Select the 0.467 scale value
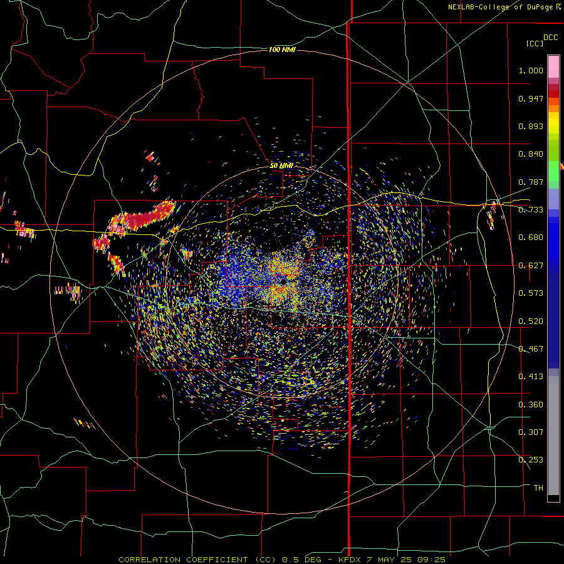 tap(531, 349)
